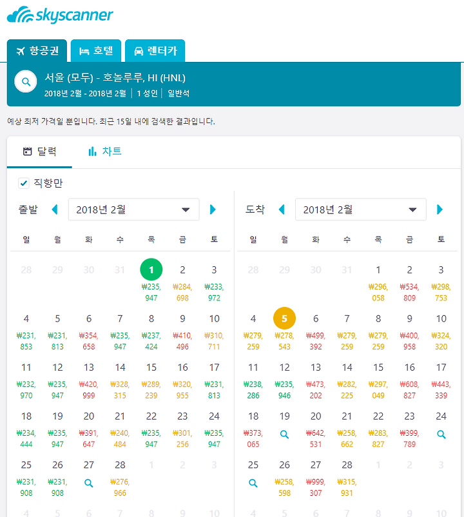Click departure date 7 priced ₩235,947
Screen dimensions: 464x517
pos(120,333)
